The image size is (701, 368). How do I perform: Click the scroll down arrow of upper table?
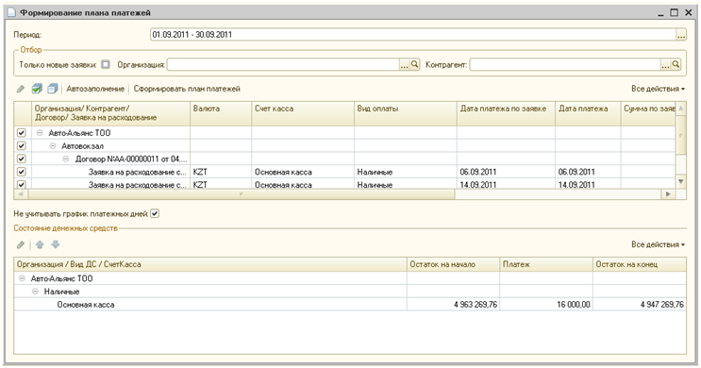pyautogui.click(x=681, y=181)
